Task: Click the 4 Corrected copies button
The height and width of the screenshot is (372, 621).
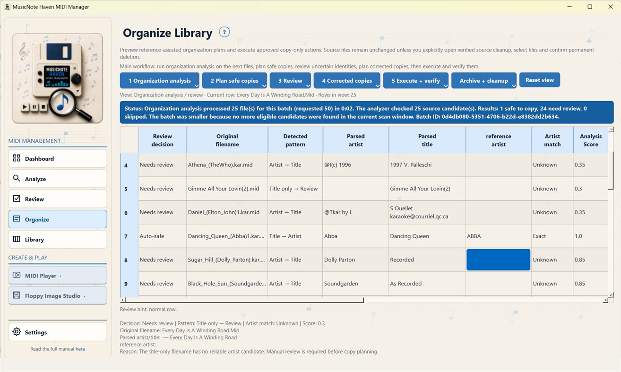Action: 347,80
